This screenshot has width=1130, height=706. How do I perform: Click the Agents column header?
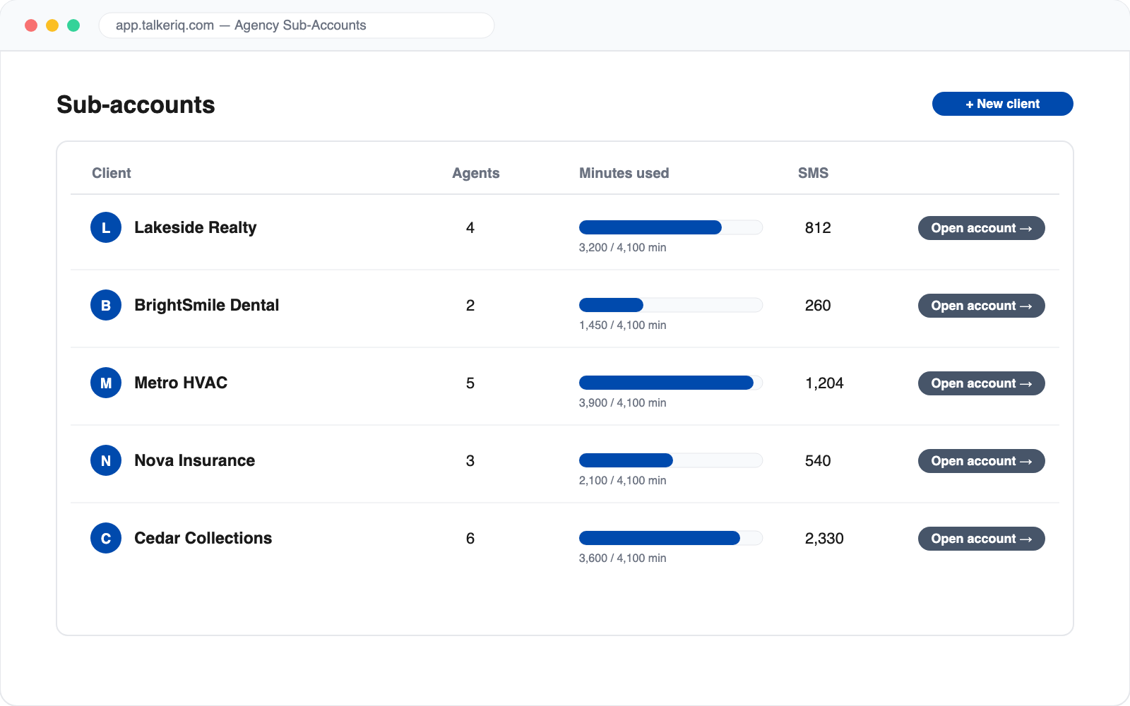coord(476,173)
